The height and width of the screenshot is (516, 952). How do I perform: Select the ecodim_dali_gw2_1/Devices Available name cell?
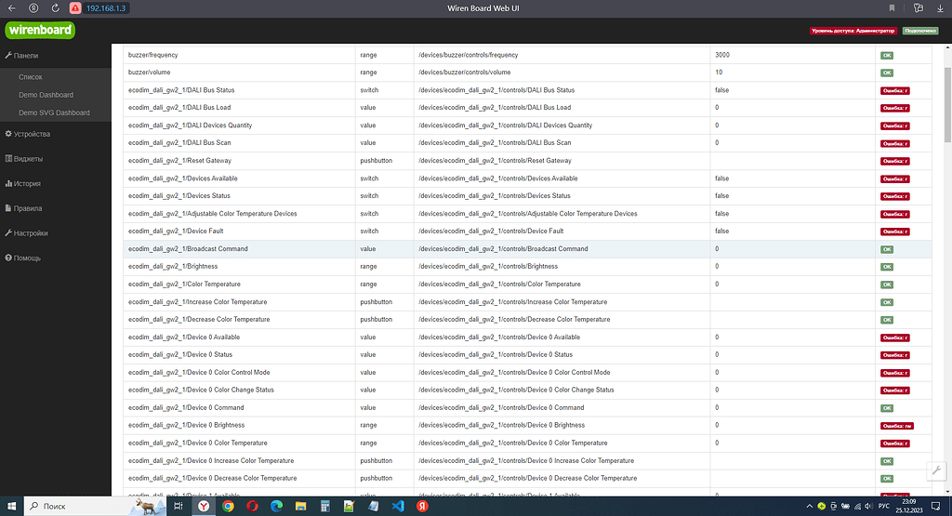click(239, 179)
